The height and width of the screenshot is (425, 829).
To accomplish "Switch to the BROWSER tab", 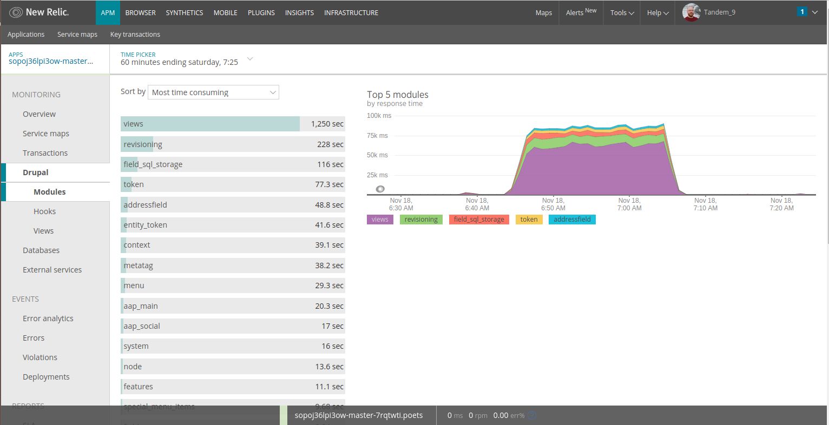I will click(x=140, y=12).
